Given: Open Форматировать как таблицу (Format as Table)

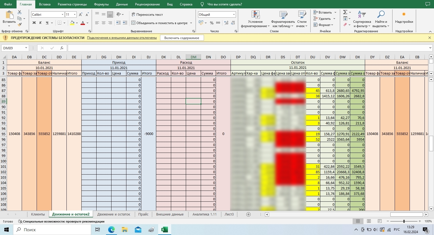Looking at the screenshot, I should [283, 19].
